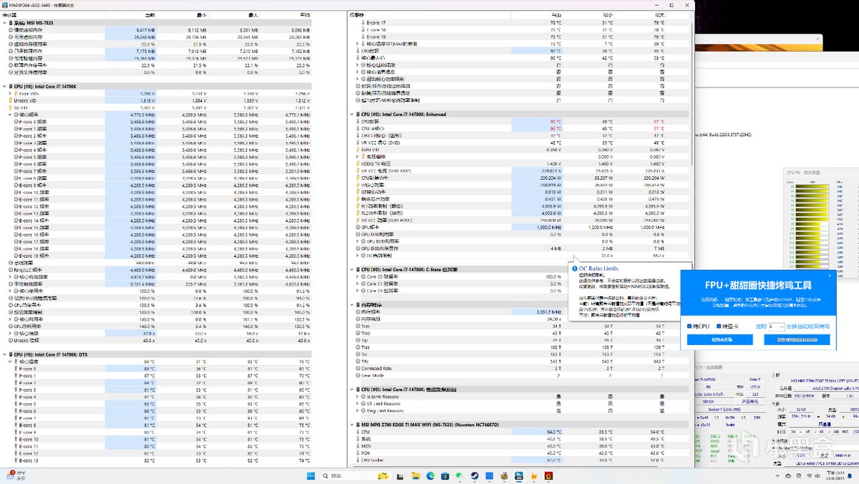Expand the Core C0 residency row
Screen dimensions: 859x484
tap(357, 276)
